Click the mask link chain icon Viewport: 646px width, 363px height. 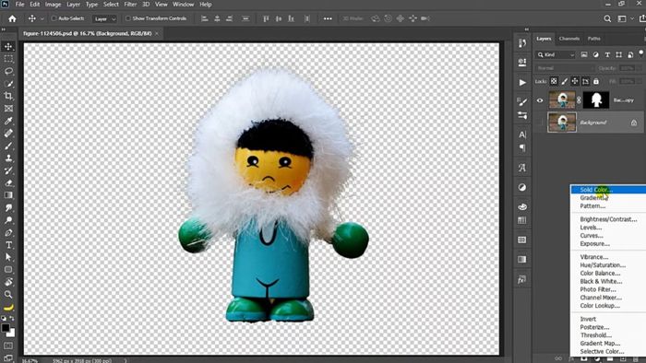click(579, 100)
